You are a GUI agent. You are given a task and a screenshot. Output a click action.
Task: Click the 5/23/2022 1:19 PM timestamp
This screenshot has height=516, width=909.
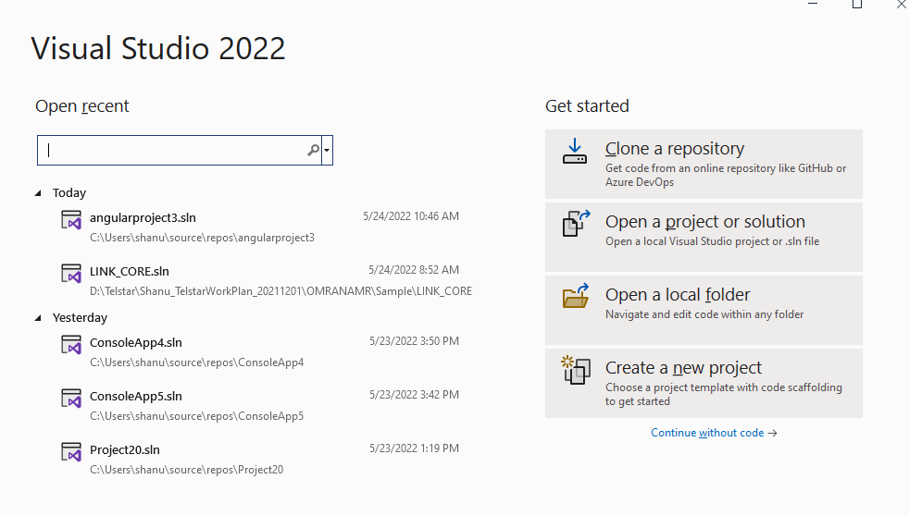[x=415, y=448]
